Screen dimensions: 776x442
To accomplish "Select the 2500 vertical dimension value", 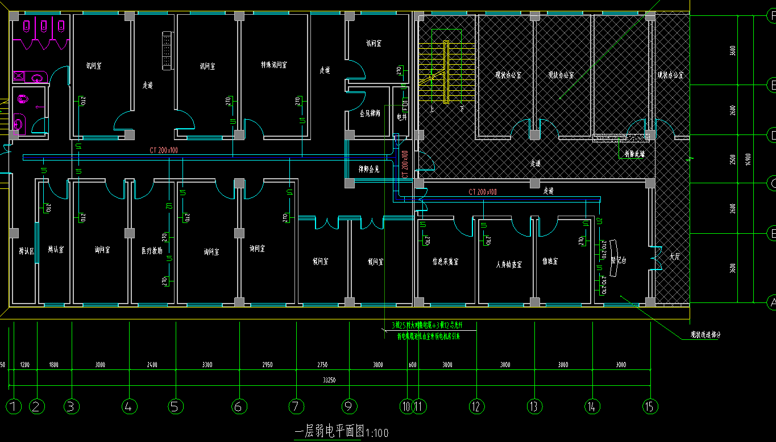I will click(x=733, y=158).
